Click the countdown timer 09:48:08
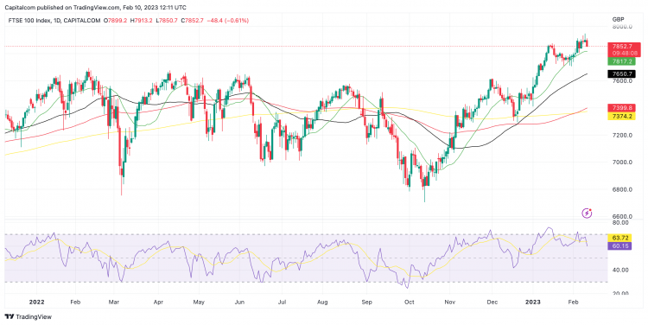Viewport: 648px width, 325px height. [624, 54]
